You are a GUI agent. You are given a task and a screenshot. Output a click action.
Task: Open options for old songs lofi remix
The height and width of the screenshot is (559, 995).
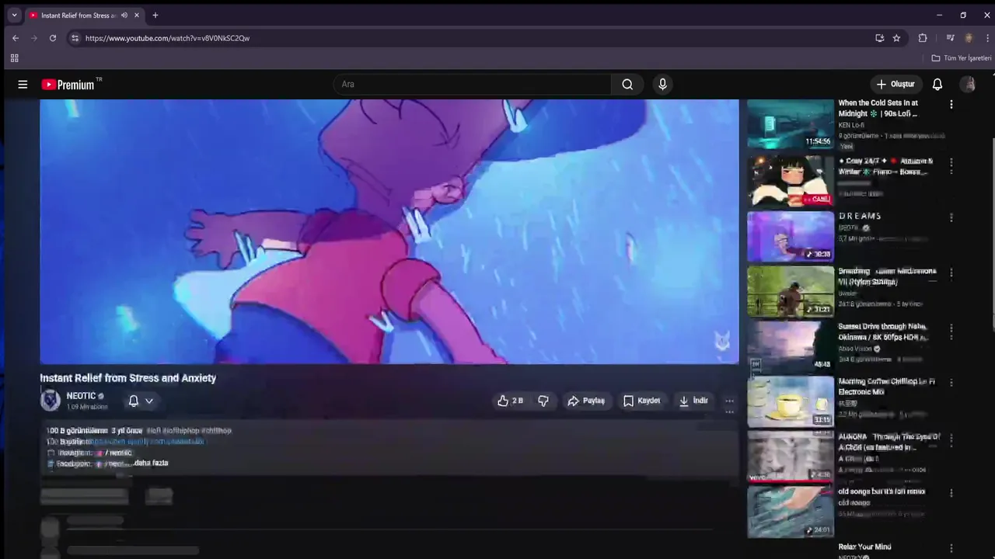[951, 493]
